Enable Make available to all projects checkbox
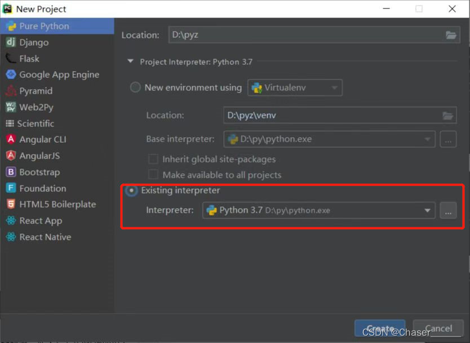The width and height of the screenshot is (470, 343). click(x=153, y=175)
